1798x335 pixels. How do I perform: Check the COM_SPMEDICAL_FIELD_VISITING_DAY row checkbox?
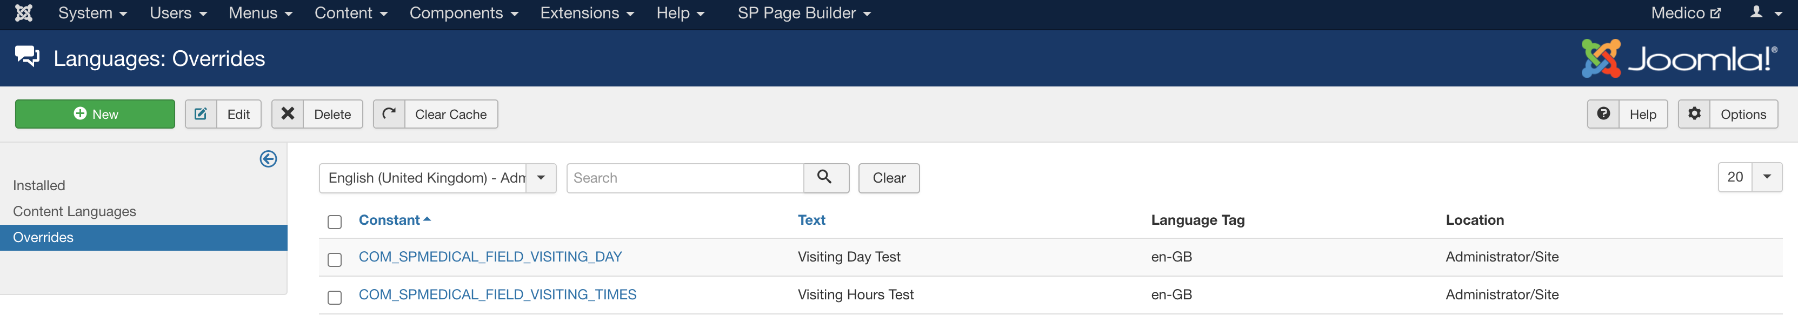pyautogui.click(x=334, y=259)
